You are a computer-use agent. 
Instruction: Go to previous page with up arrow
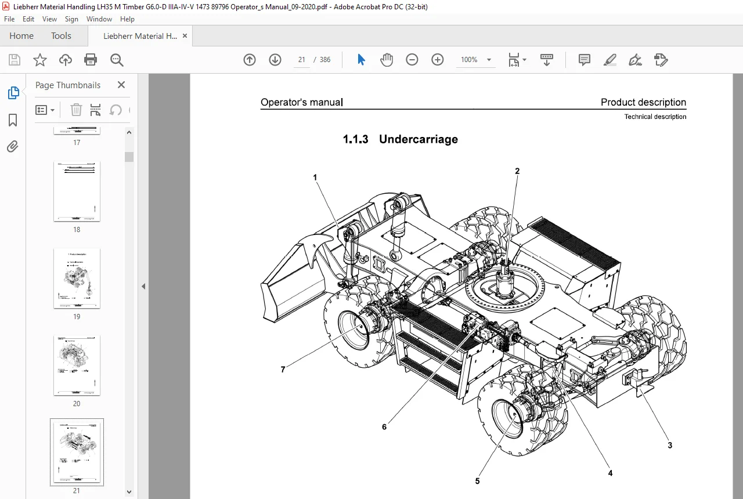click(250, 60)
